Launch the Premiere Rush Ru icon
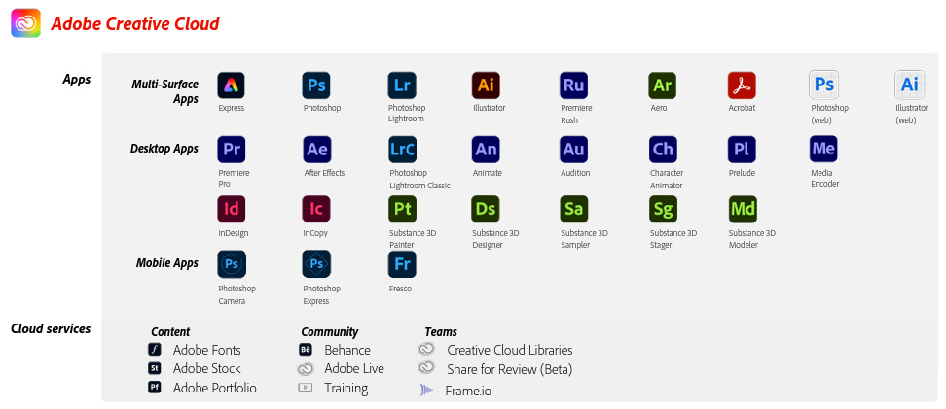Viewport: 946px width, 409px height. pyautogui.click(x=574, y=85)
